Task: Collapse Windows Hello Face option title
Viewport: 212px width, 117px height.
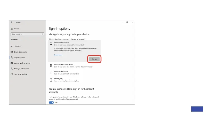Action: (61, 43)
